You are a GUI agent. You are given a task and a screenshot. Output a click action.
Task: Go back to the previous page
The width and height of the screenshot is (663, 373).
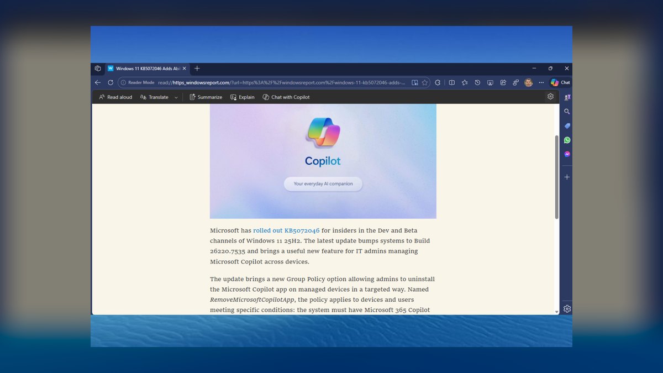click(x=98, y=82)
